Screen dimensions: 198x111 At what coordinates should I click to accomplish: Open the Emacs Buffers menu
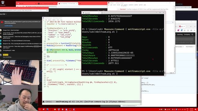coord(54,20)
